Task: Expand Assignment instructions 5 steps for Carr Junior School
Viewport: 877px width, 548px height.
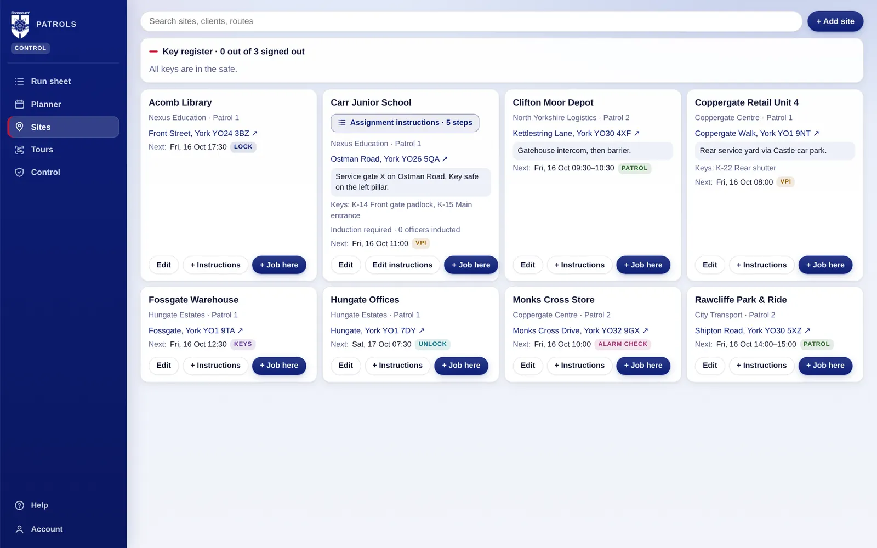Action: pyautogui.click(x=405, y=123)
